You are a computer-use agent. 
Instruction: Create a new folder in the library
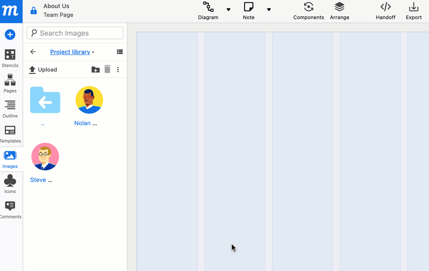(x=95, y=69)
